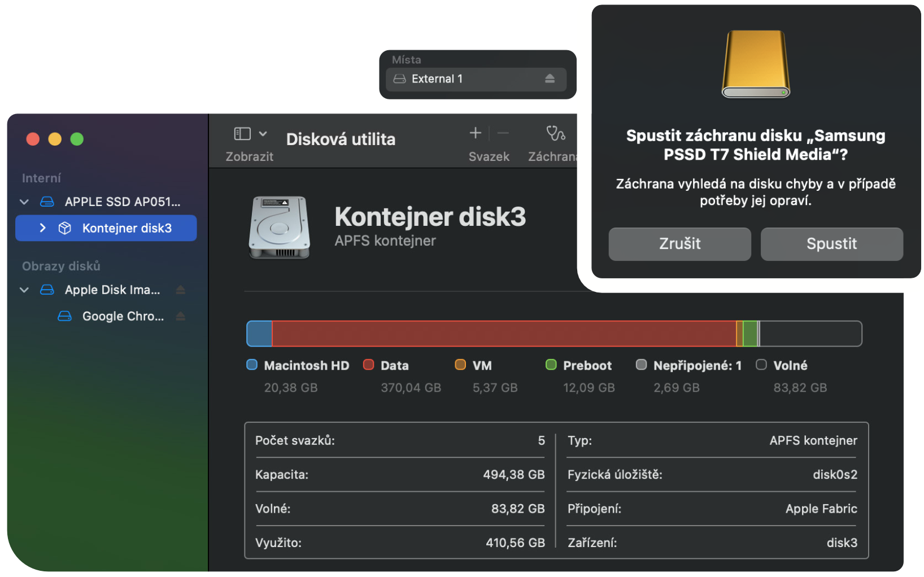The image size is (924, 577).
Task: Click the blue Macintosh HD bar segment
Action: pyautogui.click(x=260, y=334)
